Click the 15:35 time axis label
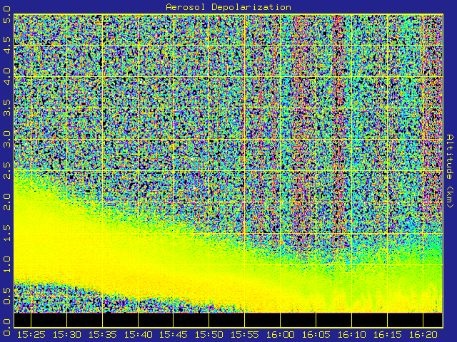The width and height of the screenshot is (457, 342). [102, 335]
